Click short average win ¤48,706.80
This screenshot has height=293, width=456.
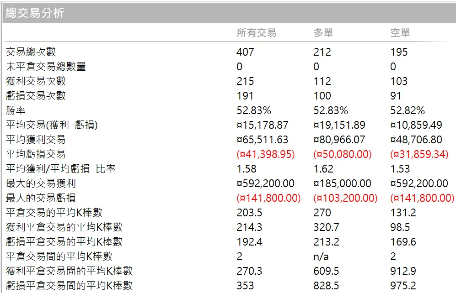pyautogui.click(x=416, y=140)
